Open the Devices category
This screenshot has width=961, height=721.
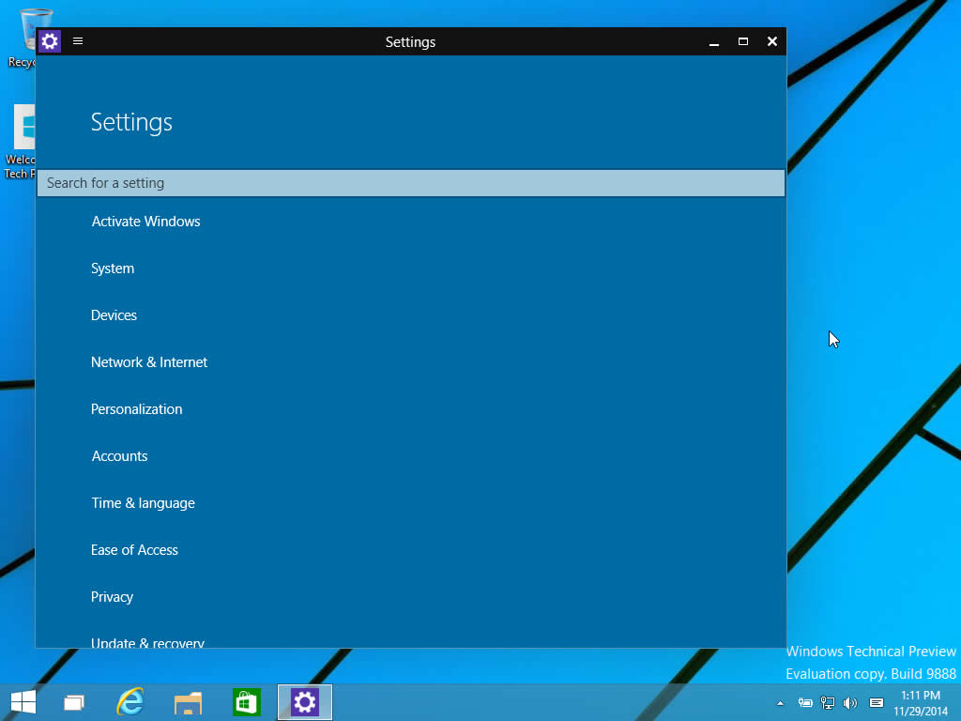point(114,315)
